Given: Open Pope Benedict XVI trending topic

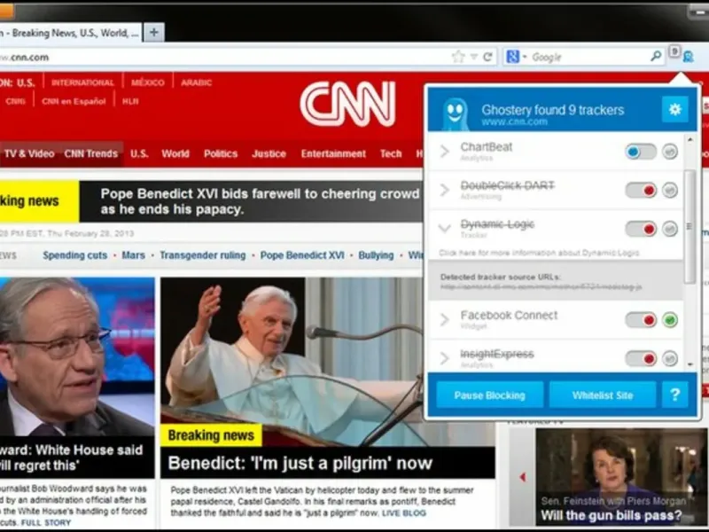Looking at the screenshot, I should (302, 255).
